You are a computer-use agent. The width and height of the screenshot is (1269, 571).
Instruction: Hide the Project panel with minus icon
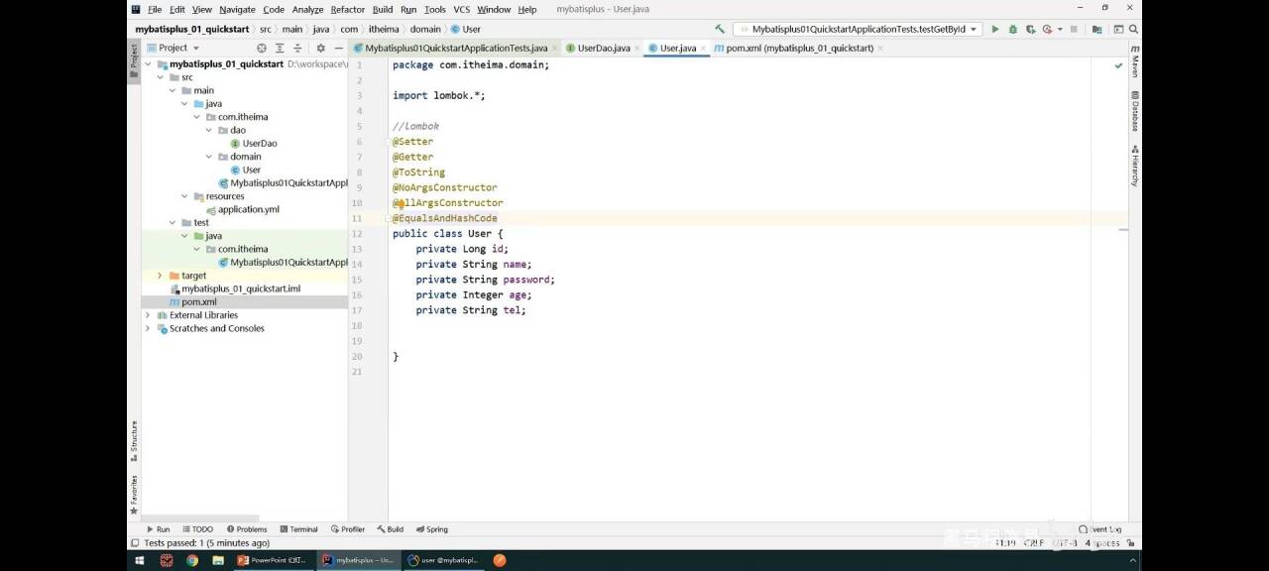click(x=338, y=48)
